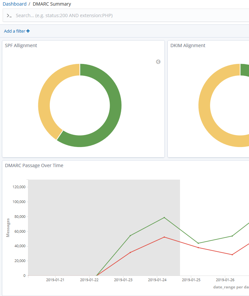Click the SPF Allignment panel title
The image size is (249, 296).
(x=21, y=45)
